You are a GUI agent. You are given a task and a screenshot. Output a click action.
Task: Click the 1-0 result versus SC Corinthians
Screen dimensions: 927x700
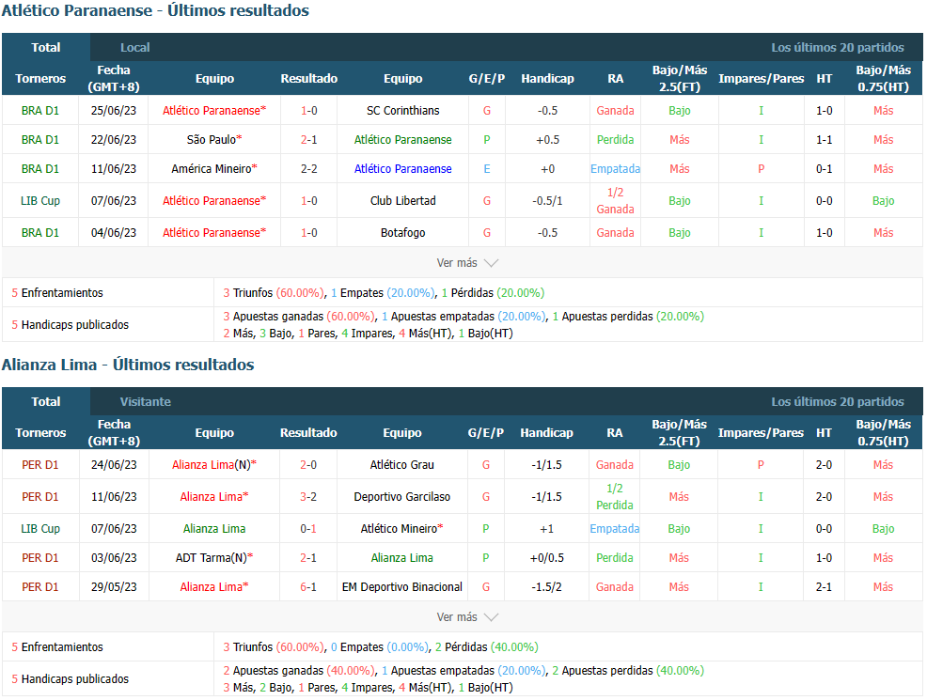(308, 111)
